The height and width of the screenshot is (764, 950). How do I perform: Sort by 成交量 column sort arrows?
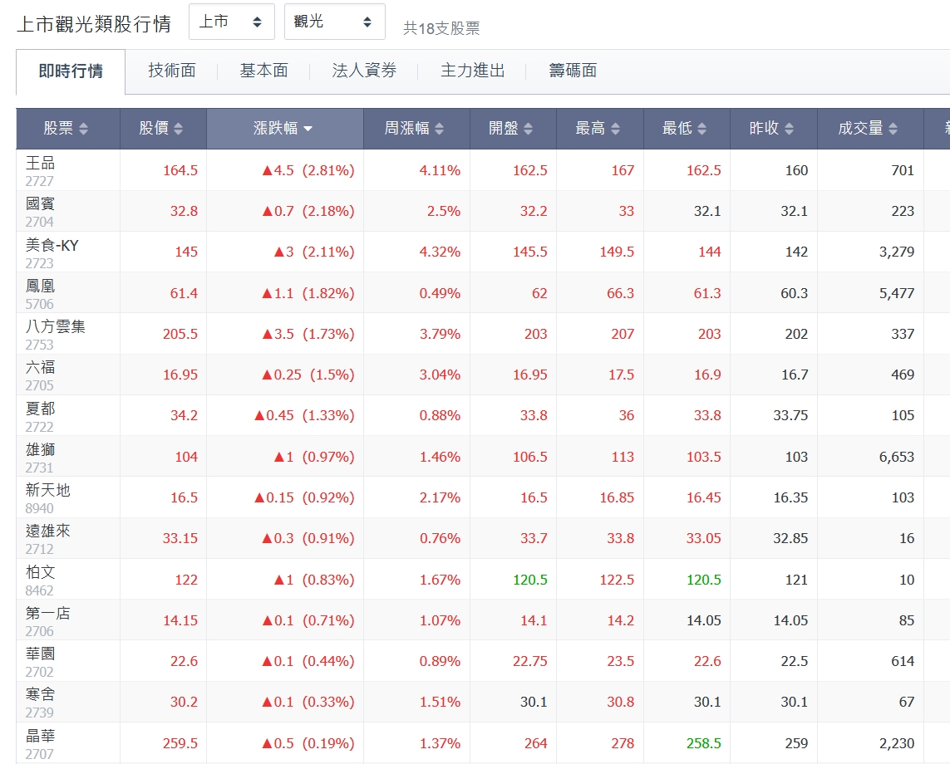893,129
